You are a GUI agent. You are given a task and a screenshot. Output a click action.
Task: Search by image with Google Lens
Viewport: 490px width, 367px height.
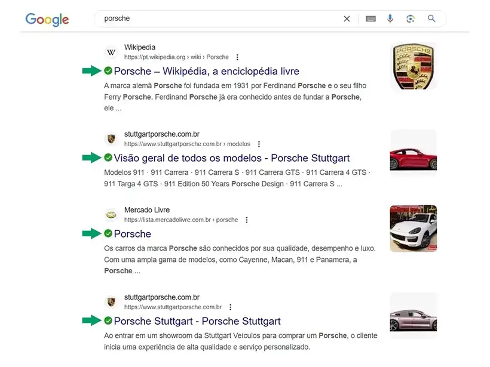click(411, 18)
